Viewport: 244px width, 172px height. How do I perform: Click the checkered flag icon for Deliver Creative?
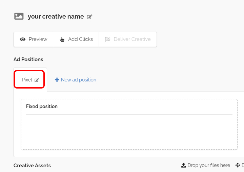107,39
